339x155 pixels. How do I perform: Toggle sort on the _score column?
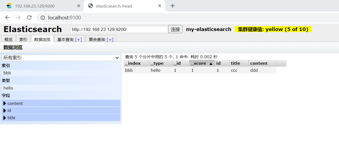point(202,63)
